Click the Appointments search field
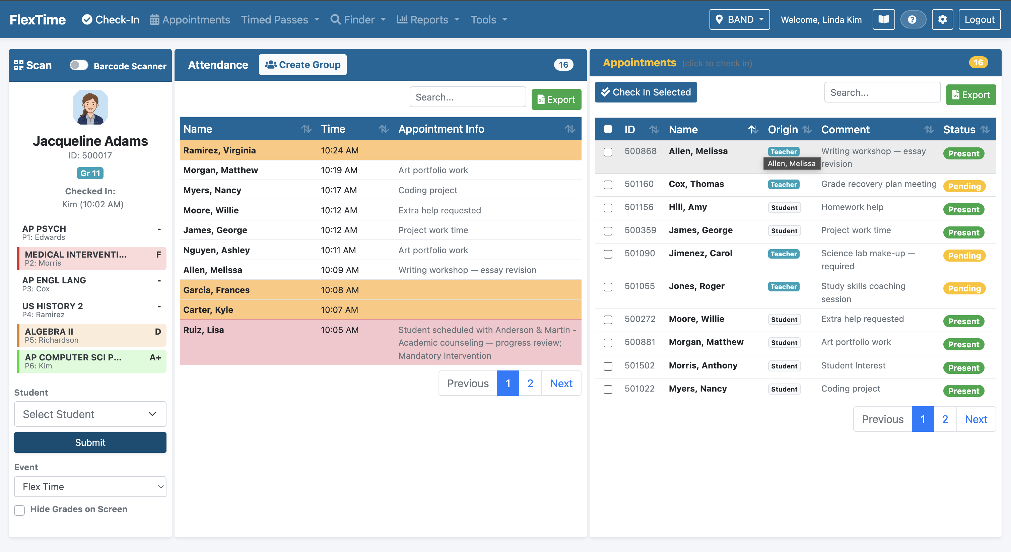 tap(882, 92)
